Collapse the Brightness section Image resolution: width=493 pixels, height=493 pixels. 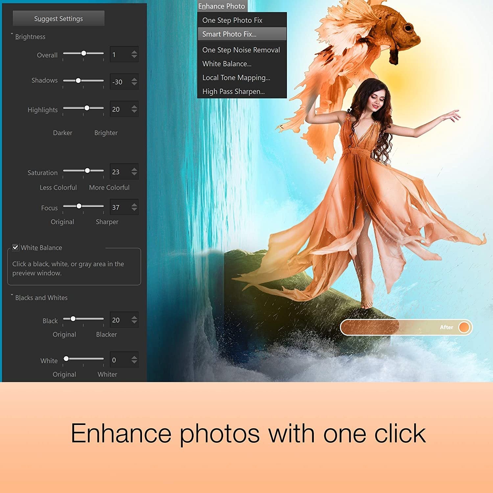[x=12, y=34]
